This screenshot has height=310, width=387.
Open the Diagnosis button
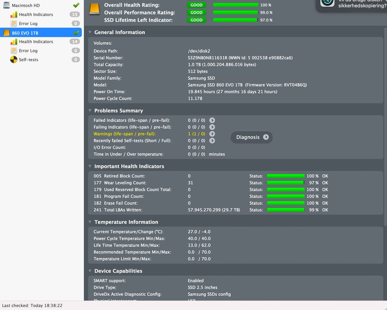pyautogui.click(x=252, y=137)
